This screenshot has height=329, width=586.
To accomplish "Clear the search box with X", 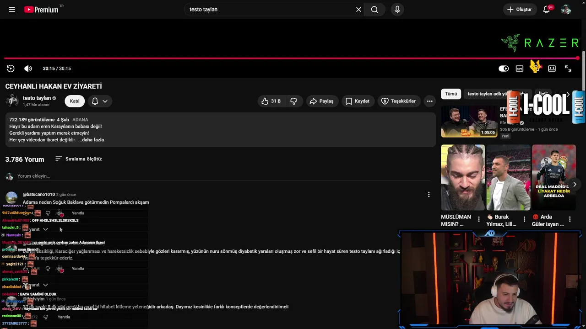I will coord(358,10).
